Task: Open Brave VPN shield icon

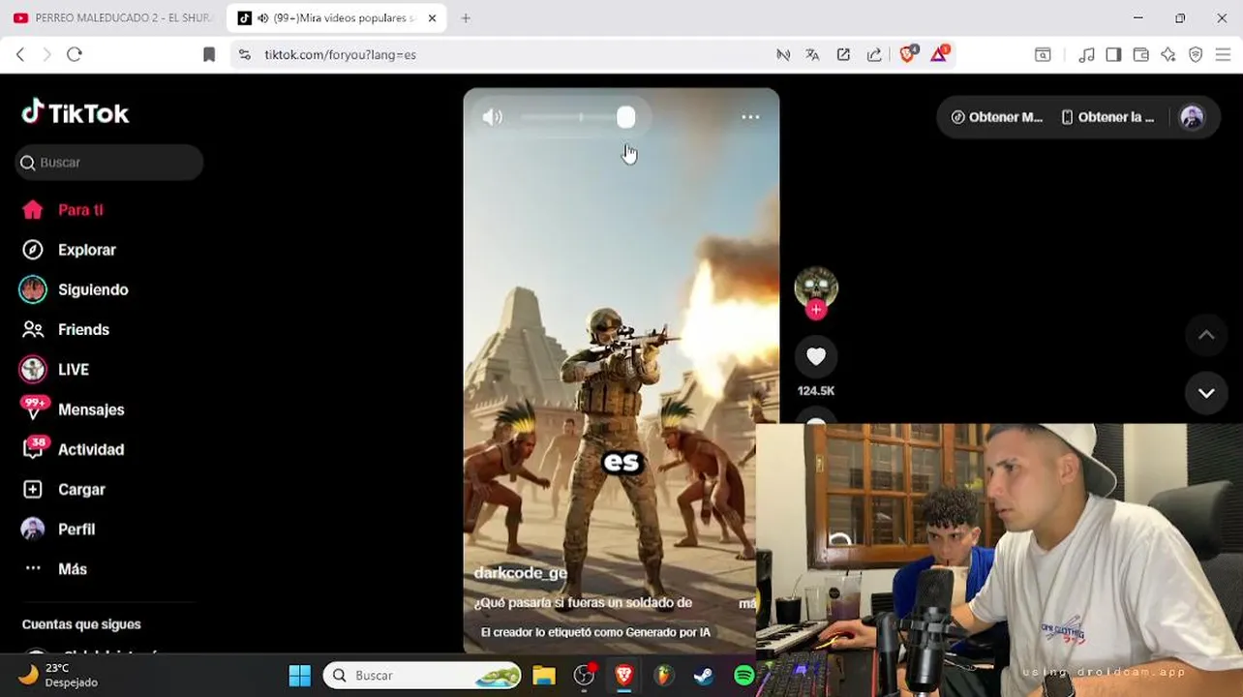Action: point(1196,54)
